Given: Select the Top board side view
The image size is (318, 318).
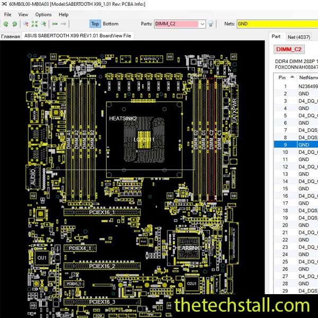Looking at the screenshot, I should 95,24.
